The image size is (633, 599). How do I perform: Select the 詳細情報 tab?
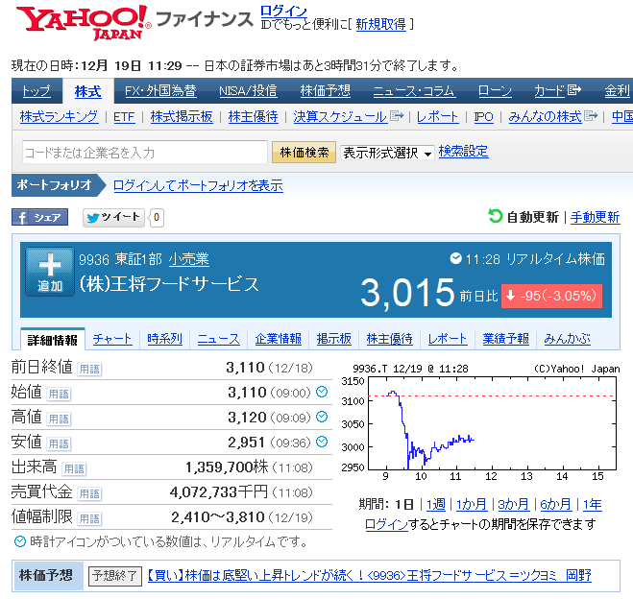[53, 340]
